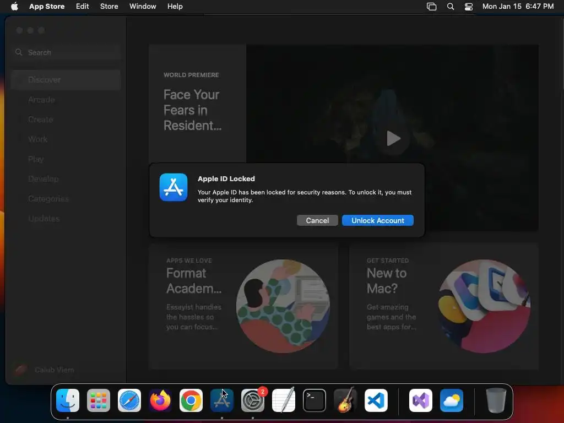
Task: Click the vertical scrollbar on the right edge
Action: point(561,54)
